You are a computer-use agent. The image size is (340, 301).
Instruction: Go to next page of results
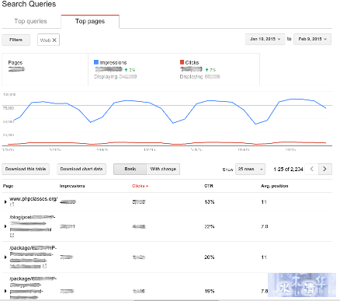325,169
